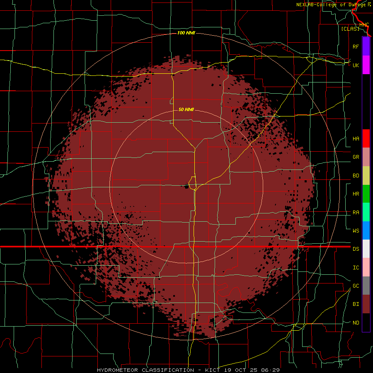Click the BI legend label
The height and width of the screenshot is (373, 373).
(x=356, y=304)
